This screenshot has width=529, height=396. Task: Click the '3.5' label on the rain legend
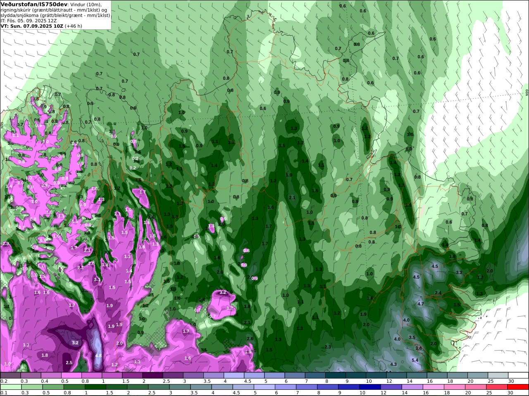pyautogui.click(x=194, y=393)
